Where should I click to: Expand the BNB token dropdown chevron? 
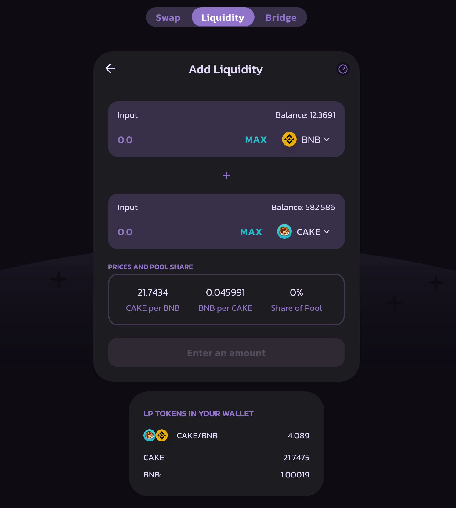click(x=327, y=140)
